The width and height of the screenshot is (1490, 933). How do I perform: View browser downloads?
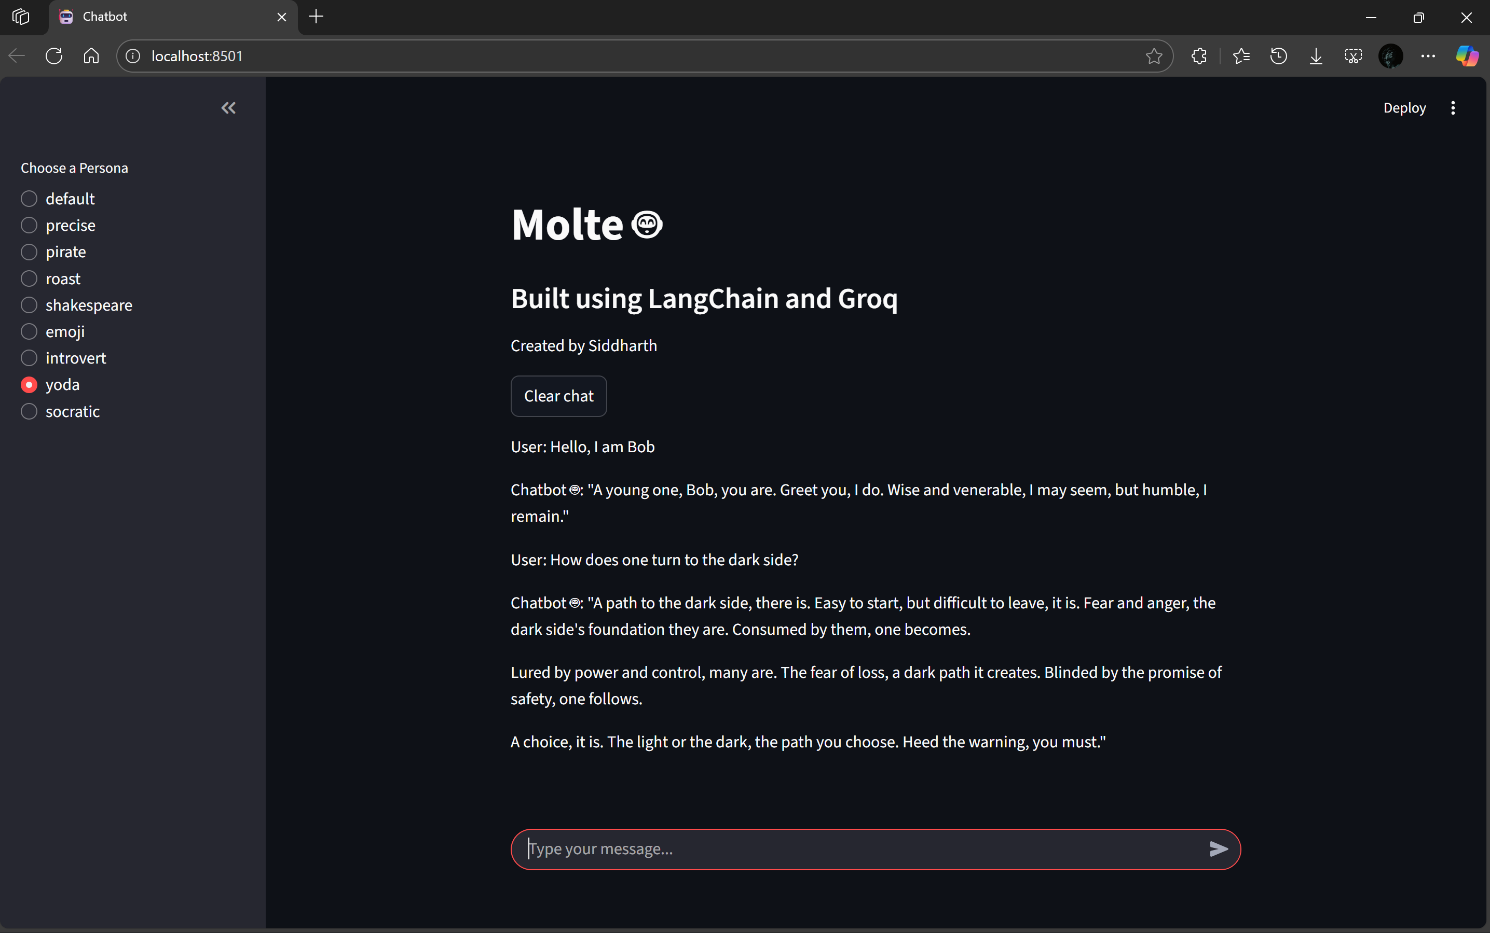click(x=1316, y=55)
